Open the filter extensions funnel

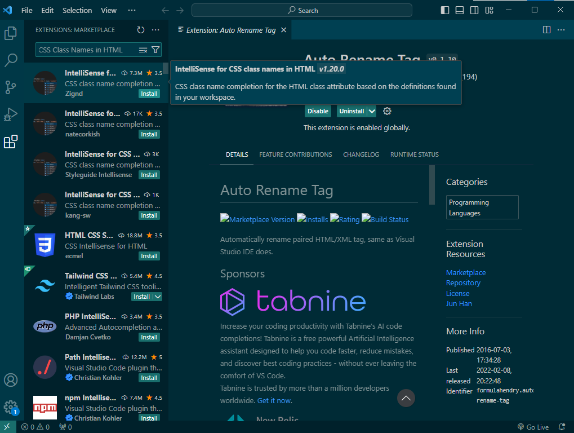click(155, 50)
